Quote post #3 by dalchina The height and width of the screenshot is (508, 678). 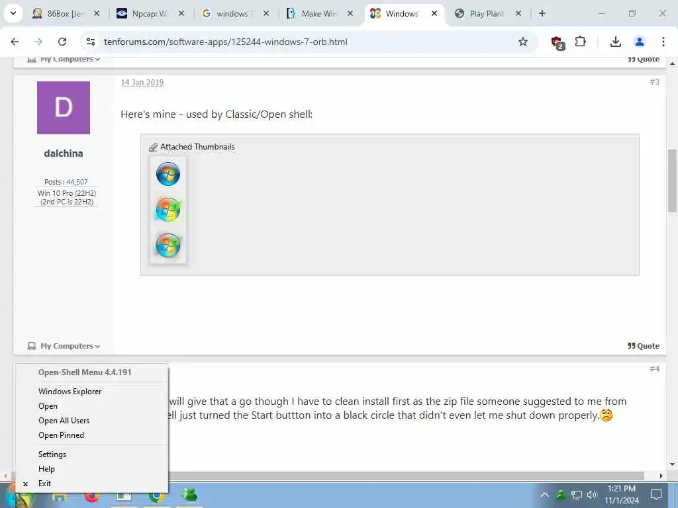pyautogui.click(x=644, y=346)
